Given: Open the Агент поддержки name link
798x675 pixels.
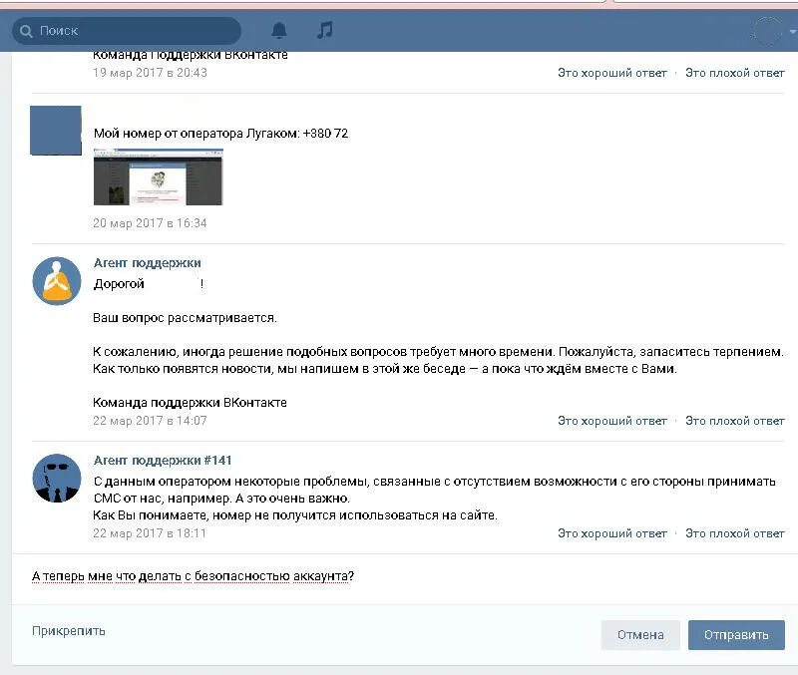Looking at the screenshot, I should click(x=147, y=263).
